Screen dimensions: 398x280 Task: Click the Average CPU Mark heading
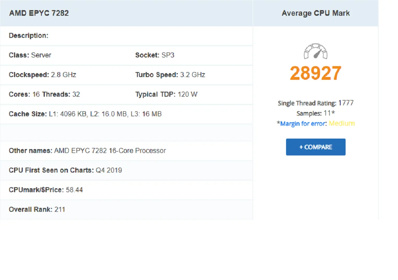point(315,13)
